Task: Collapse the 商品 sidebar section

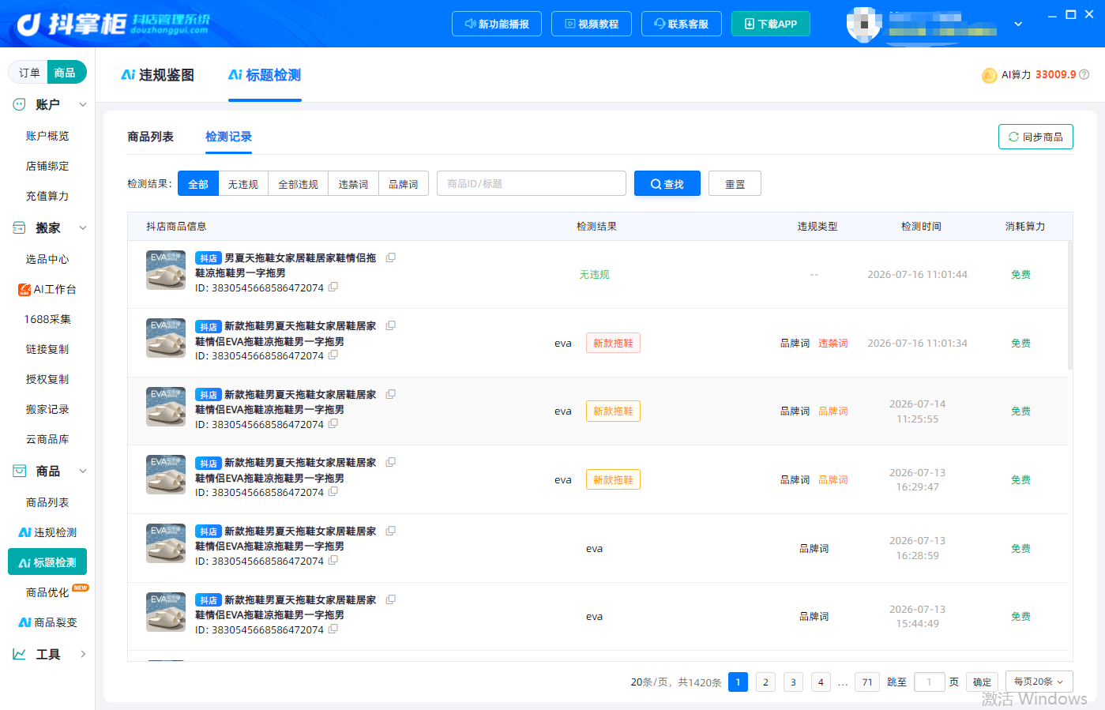Action: pyautogui.click(x=82, y=471)
